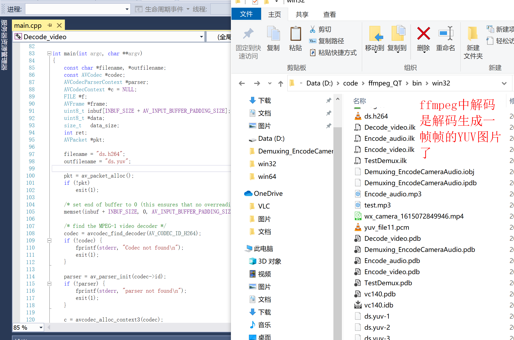Toggle the pin on main.cpp tab
Screen dimensions: 514x340
pyautogui.click(x=50, y=25)
